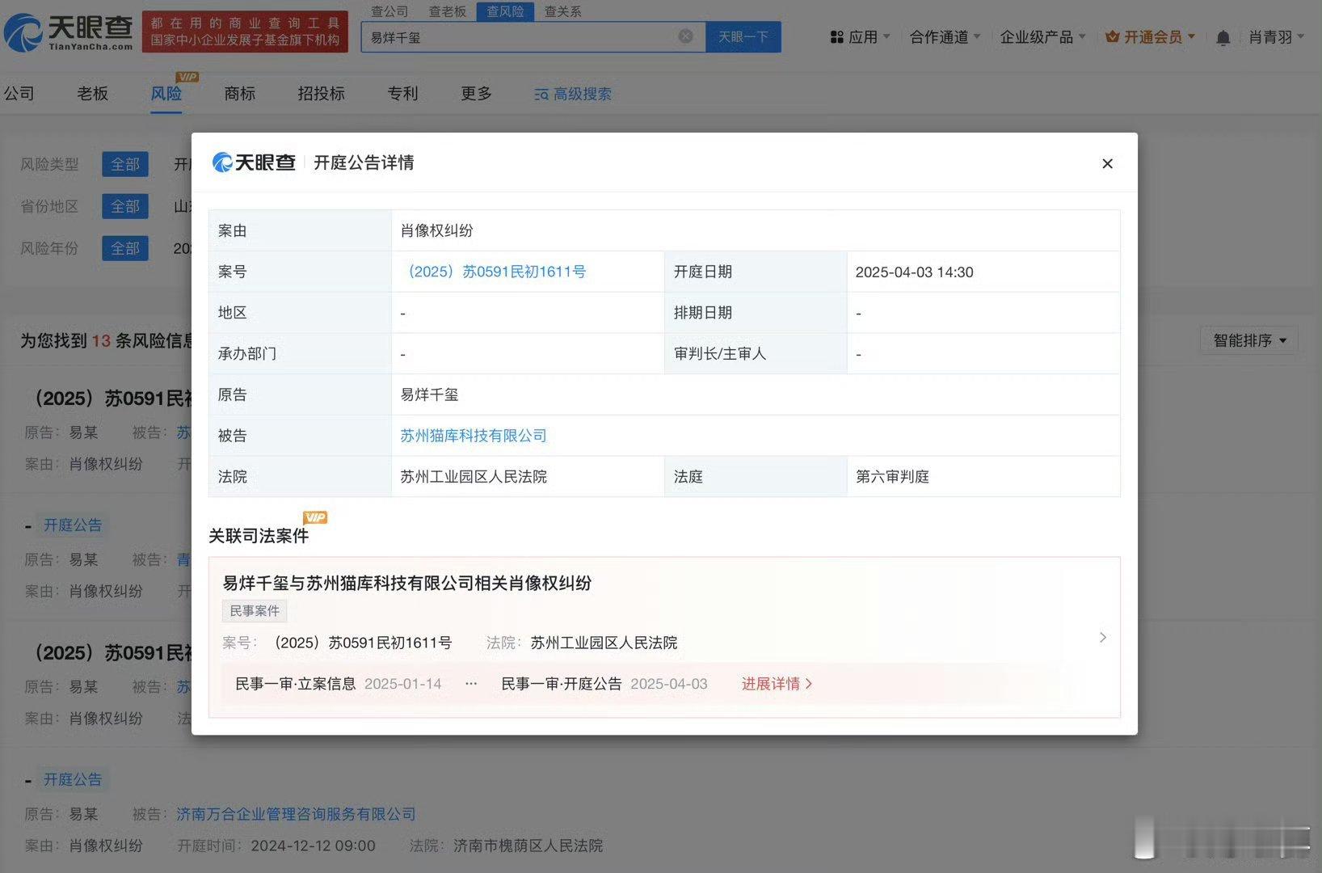Expand the 合作通道 dropdown
Image resolution: width=1322 pixels, height=873 pixels.
tap(945, 37)
